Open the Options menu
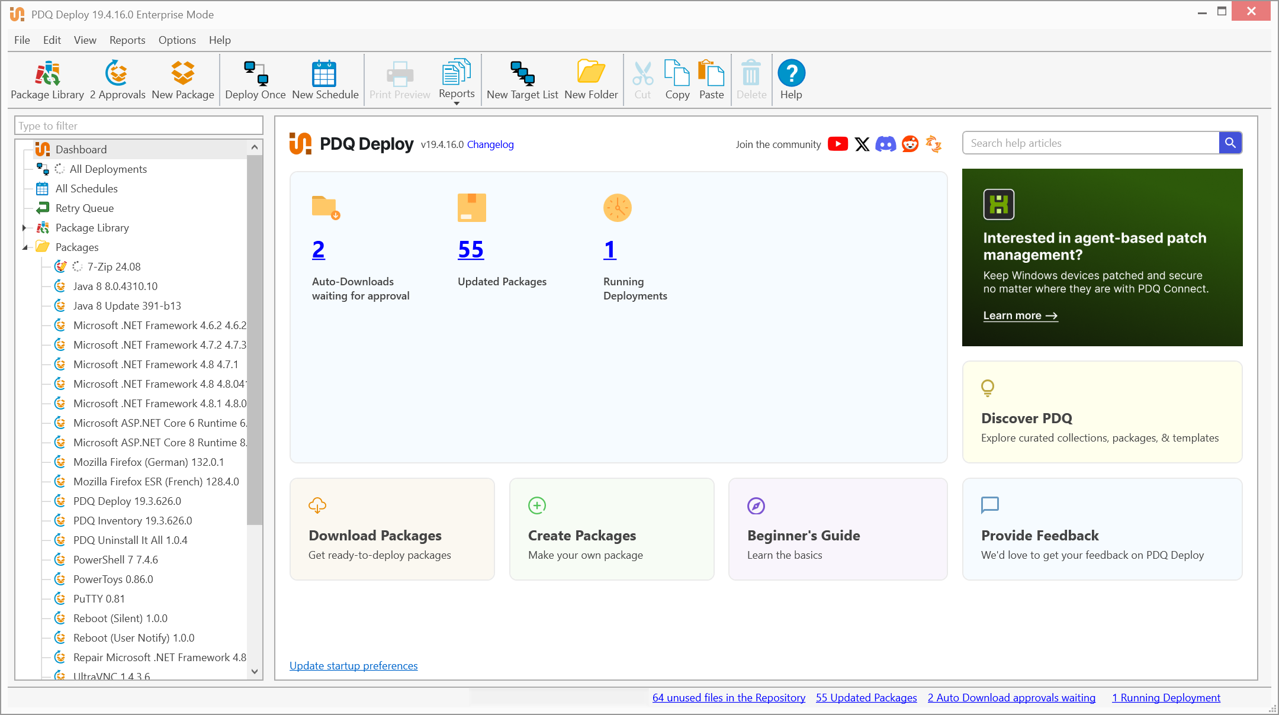Screen dimensions: 1279x715 pyautogui.click(x=176, y=40)
